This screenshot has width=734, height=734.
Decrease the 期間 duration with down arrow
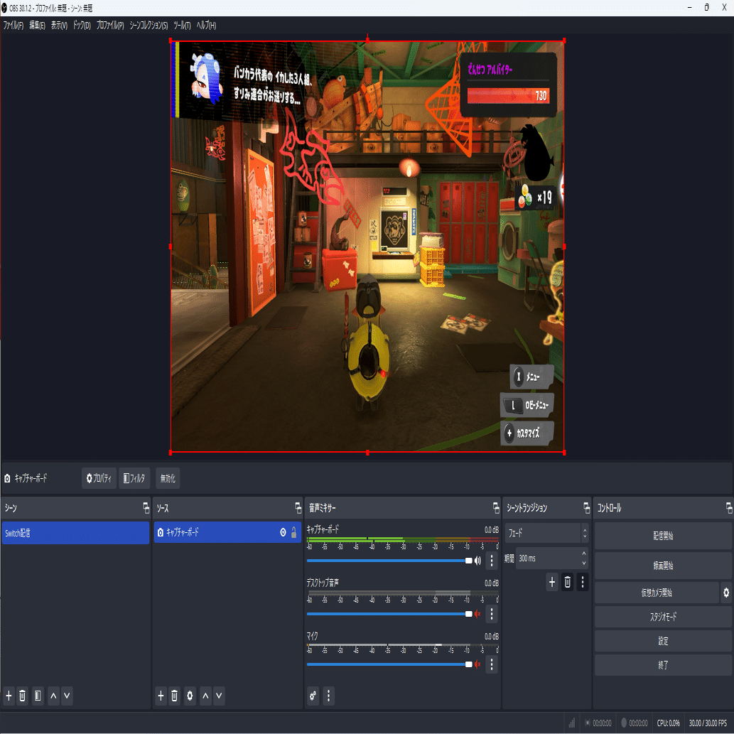pos(584,563)
